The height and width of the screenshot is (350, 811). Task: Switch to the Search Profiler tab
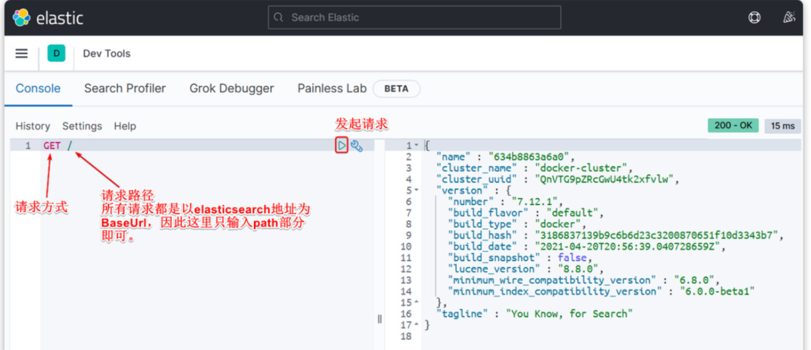[125, 89]
